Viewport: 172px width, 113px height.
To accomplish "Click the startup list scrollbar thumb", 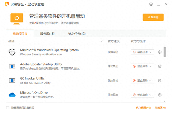I will click(165, 52).
